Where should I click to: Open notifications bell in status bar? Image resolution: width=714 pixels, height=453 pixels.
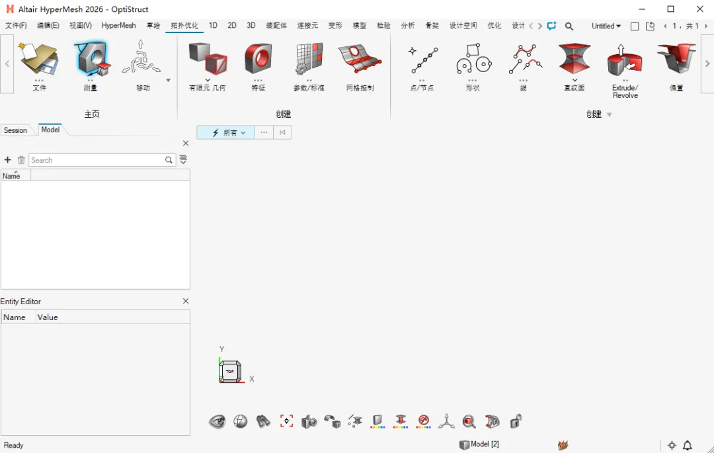click(x=688, y=445)
